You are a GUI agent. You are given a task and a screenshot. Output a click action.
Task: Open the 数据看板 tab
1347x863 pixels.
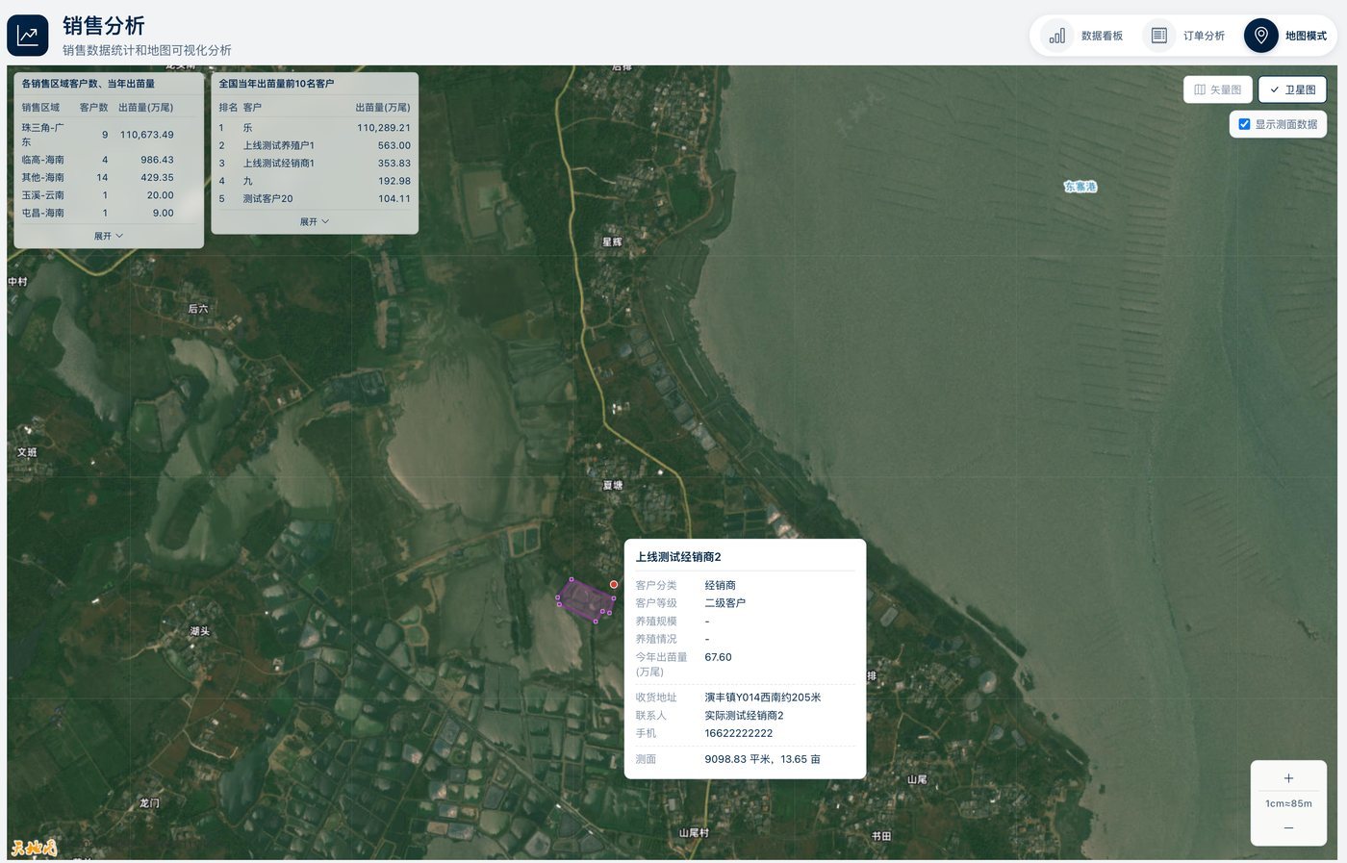click(1082, 36)
